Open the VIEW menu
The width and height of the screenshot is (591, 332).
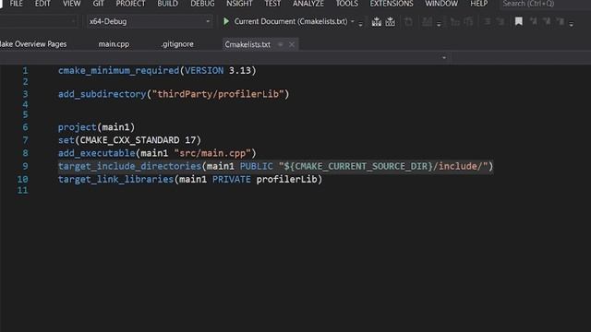pyautogui.click(x=72, y=4)
